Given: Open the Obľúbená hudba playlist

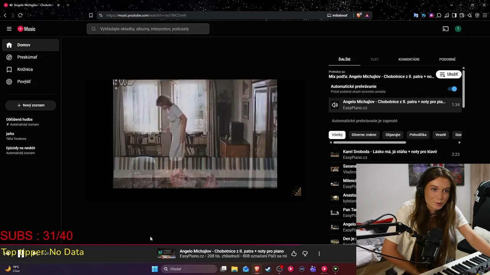Looking at the screenshot, I should [x=31, y=122].
